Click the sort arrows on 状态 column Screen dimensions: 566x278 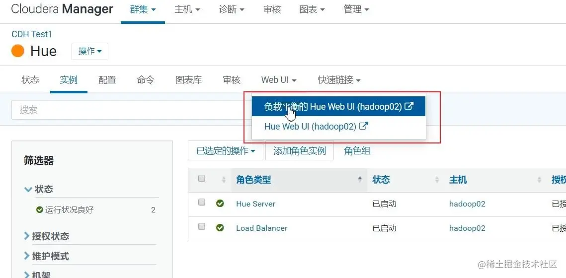[437, 180]
